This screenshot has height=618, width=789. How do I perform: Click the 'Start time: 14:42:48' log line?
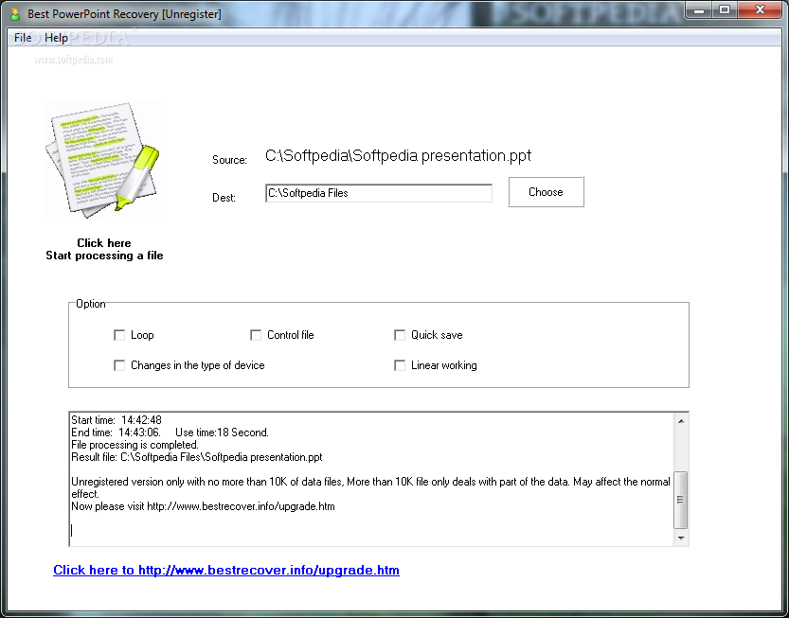coord(117,420)
